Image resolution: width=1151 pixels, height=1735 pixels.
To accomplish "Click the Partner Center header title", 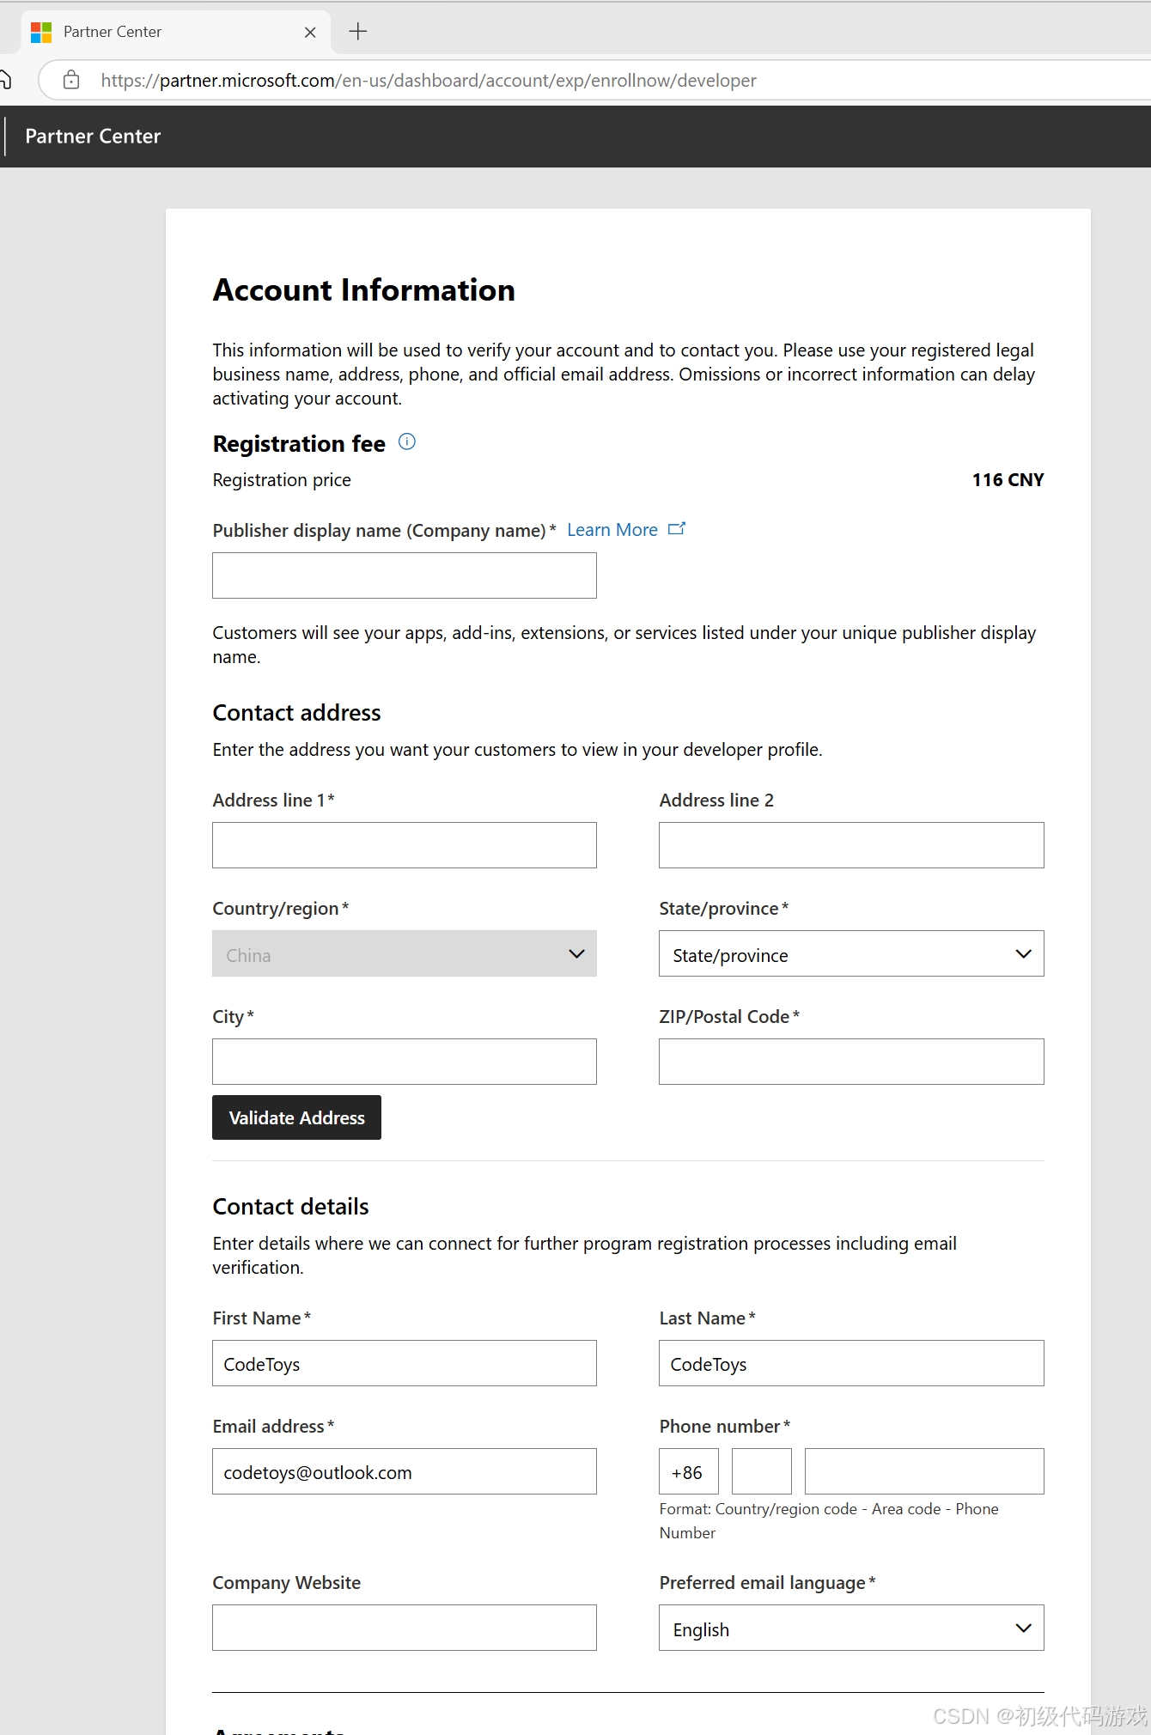I will [x=93, y=137].
